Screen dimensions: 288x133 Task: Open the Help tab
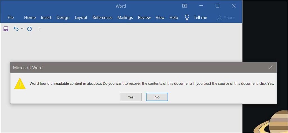[x=174, y=18]
